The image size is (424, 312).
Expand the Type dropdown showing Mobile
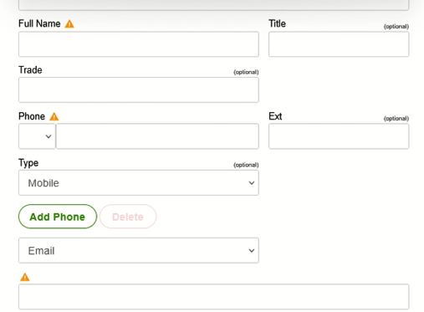[139, 183]
